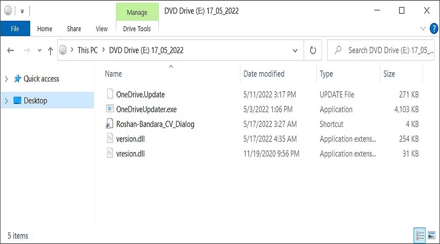Switch to Large icons view layout

point(431,236)
